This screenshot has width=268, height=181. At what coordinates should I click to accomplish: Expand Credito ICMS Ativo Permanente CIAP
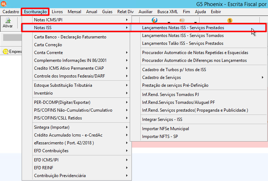coord(76,68)
